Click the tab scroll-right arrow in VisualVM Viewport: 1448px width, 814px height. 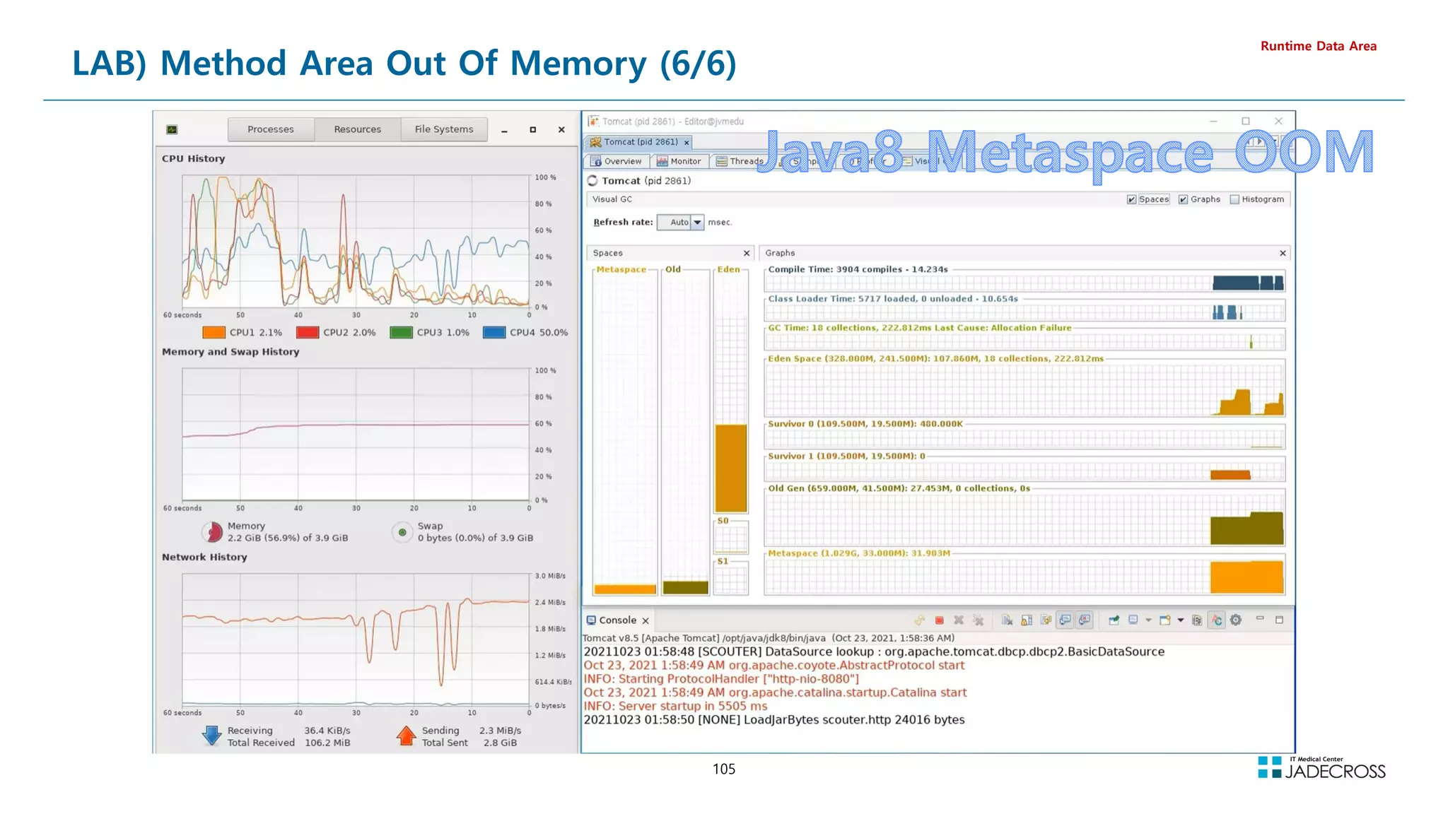pos(1259,142)
